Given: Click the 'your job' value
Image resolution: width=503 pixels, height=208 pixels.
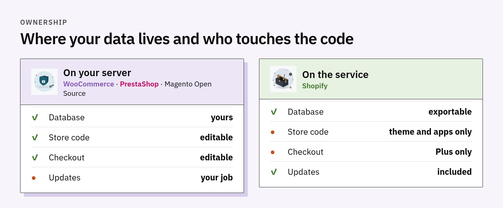Looking at the screenshot, I should (217, 178).
